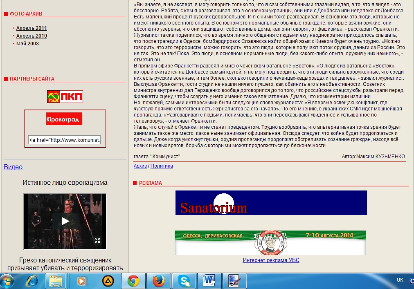
Task: Click the ФОТО АРХИВ section heading
Action: 26,14
